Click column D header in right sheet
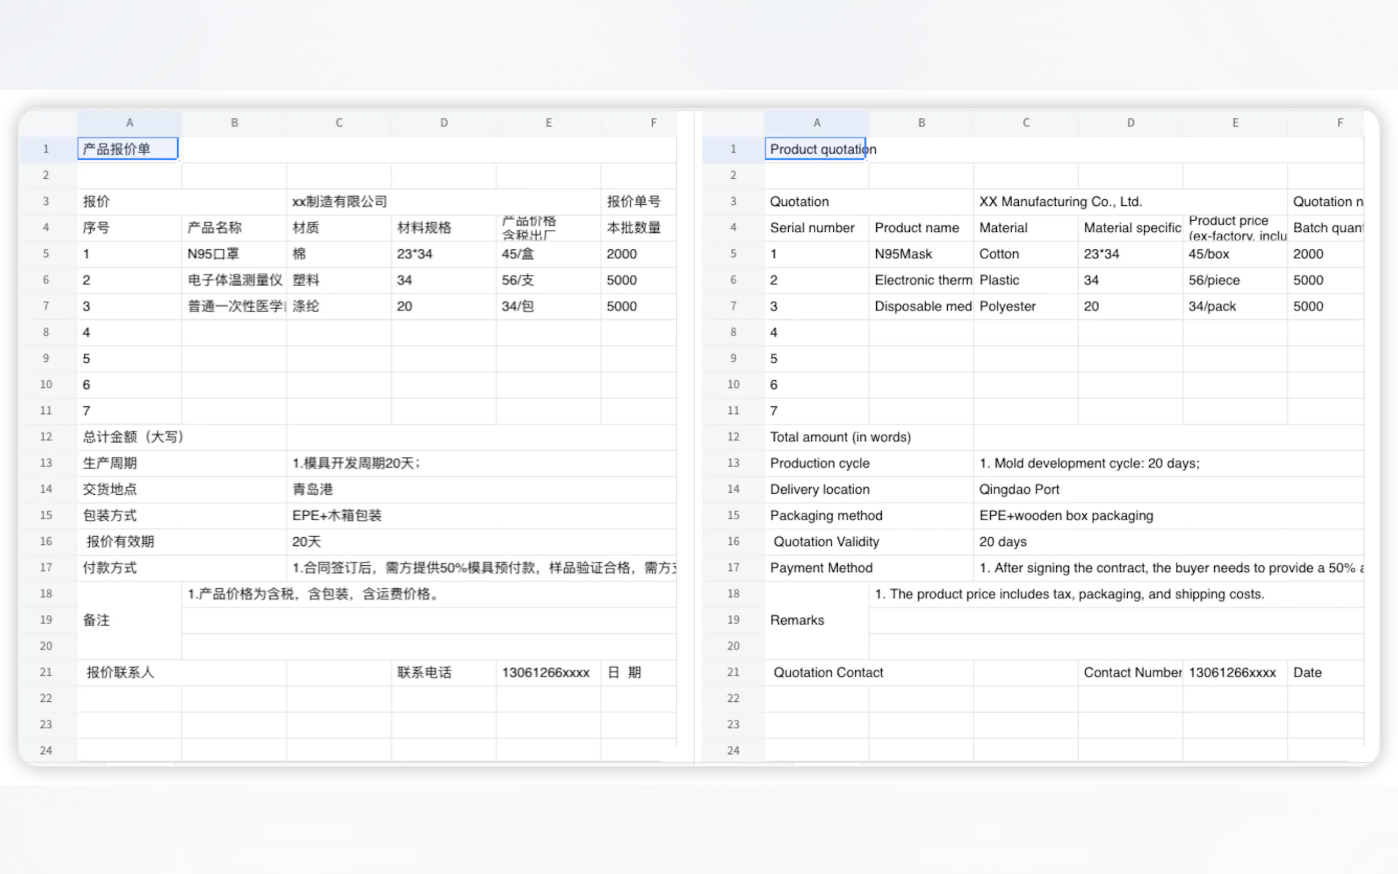Screen dimensions: 1398x874 (x=1130, y=123)
